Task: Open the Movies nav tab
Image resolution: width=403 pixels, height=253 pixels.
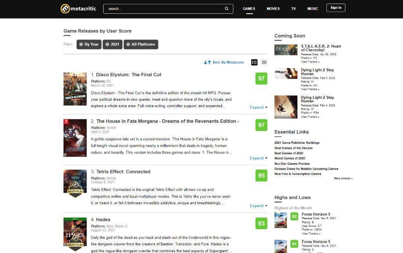Action: (273, 9)
